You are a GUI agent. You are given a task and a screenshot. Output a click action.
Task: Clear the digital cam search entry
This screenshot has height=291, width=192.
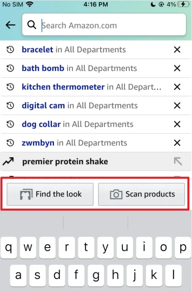177,105
